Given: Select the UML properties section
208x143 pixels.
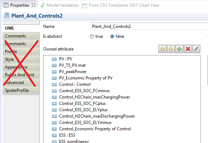Looking at the screenshot, I should 21,28.
